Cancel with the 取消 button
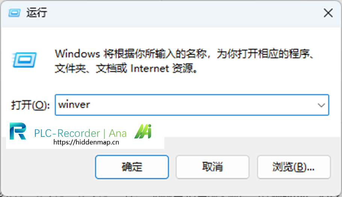Image resolution: width=342 pixels, height=197 pixels. point(212,167)
